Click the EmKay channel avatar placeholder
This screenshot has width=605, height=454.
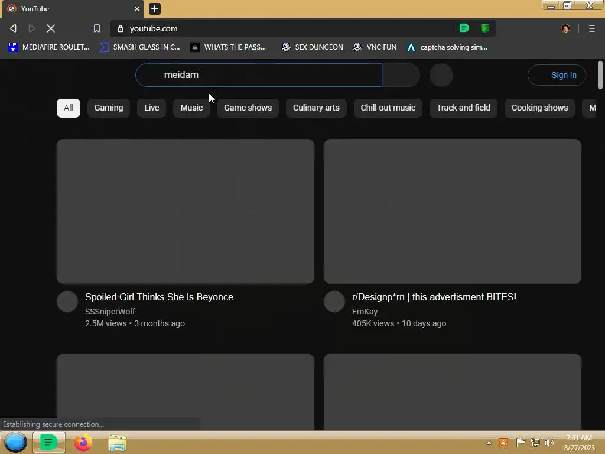pyautogui.click(x=334, y=301)
